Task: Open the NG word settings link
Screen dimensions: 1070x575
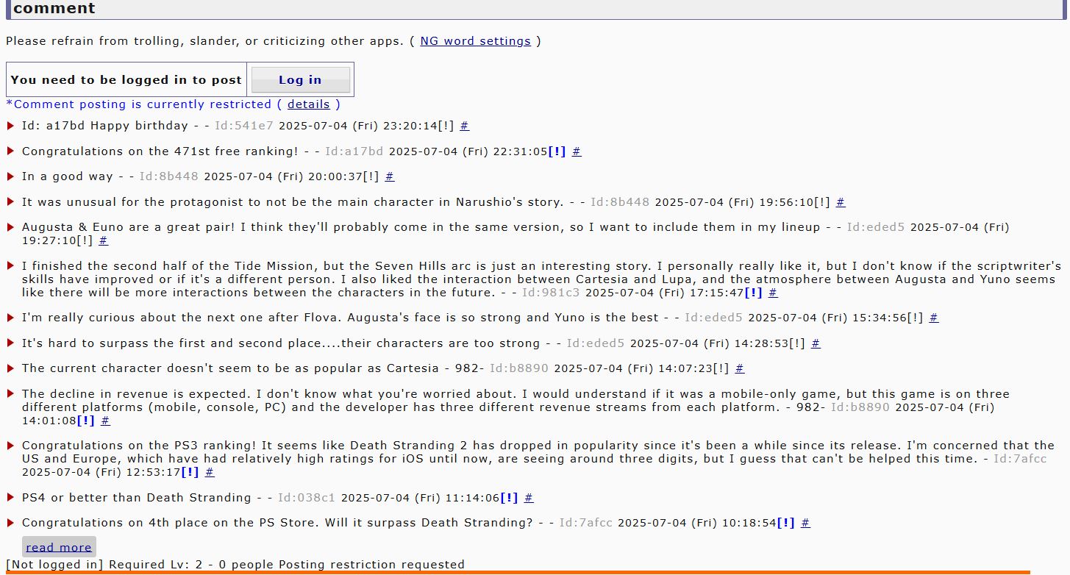Action: point(475,41)
